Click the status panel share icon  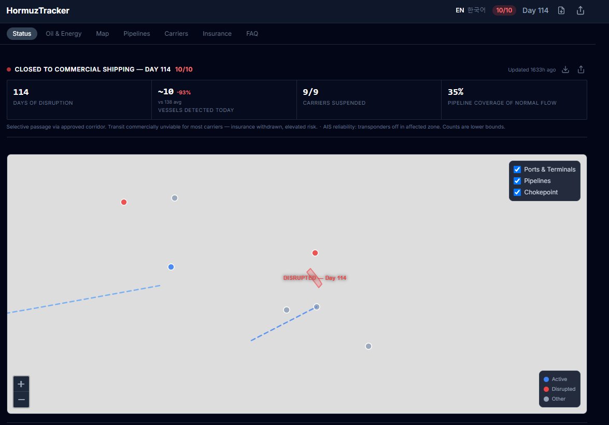pos(581,69)
